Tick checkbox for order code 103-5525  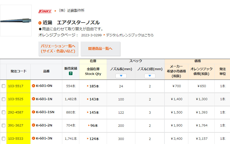(x=4, y=99)
